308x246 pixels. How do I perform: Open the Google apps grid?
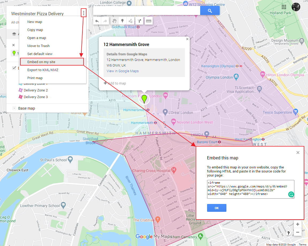coord(284,7)
